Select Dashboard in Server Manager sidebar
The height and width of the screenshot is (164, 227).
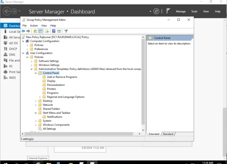[x=10, y=26]
